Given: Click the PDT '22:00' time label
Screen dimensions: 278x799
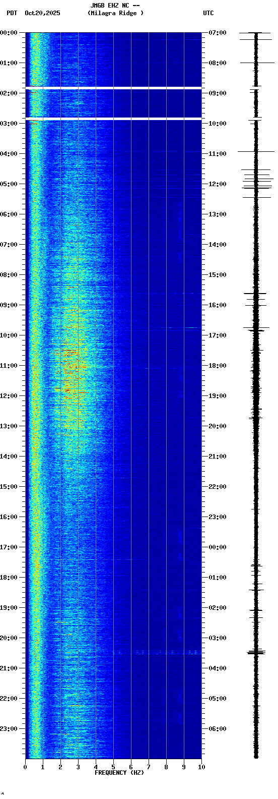Looking at the screenshot, I should [9, 699].
